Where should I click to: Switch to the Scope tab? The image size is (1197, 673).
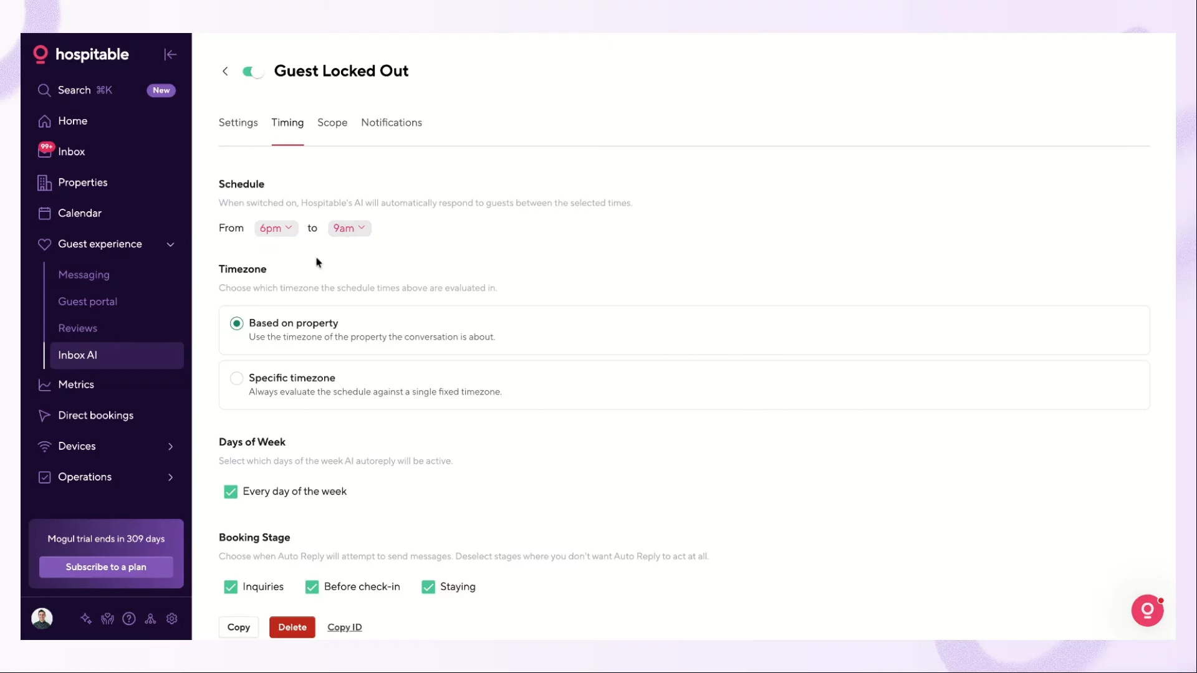point(332,123)
